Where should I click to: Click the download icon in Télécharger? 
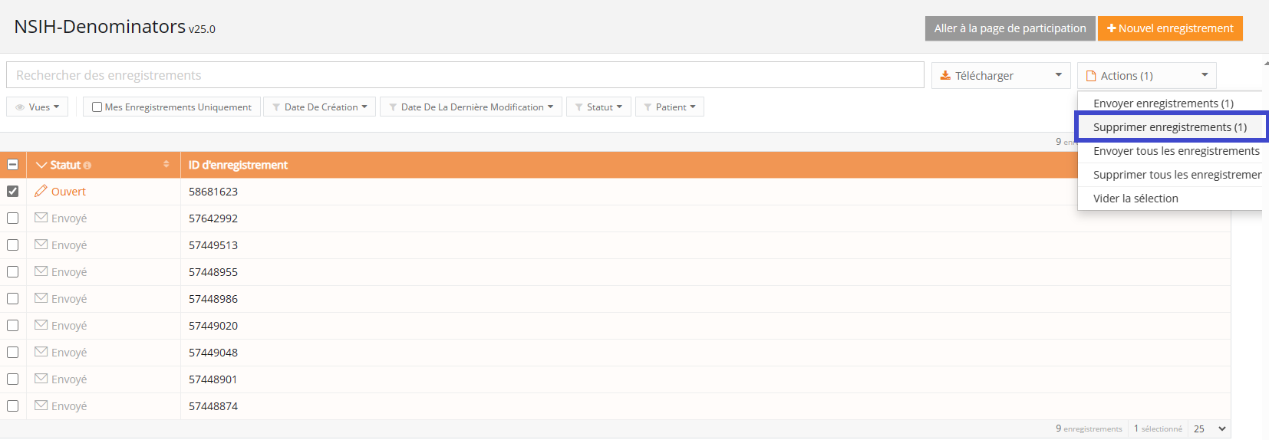(x=945, y=75)
